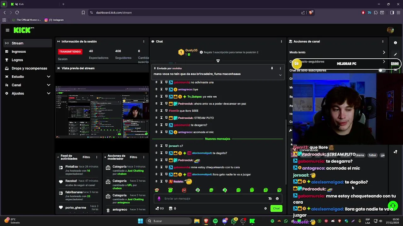The height and width of the screenshot is (226, 403).
Task: Unpin the pinned message via pin icon
Action: point(272,68)
